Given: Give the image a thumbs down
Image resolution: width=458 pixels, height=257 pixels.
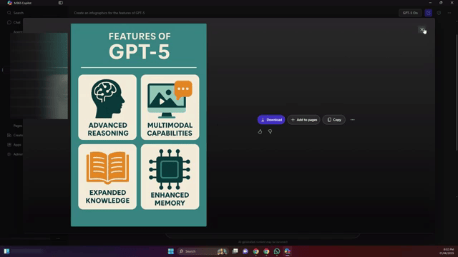Looking at the screenshot, I should (271, 131).
